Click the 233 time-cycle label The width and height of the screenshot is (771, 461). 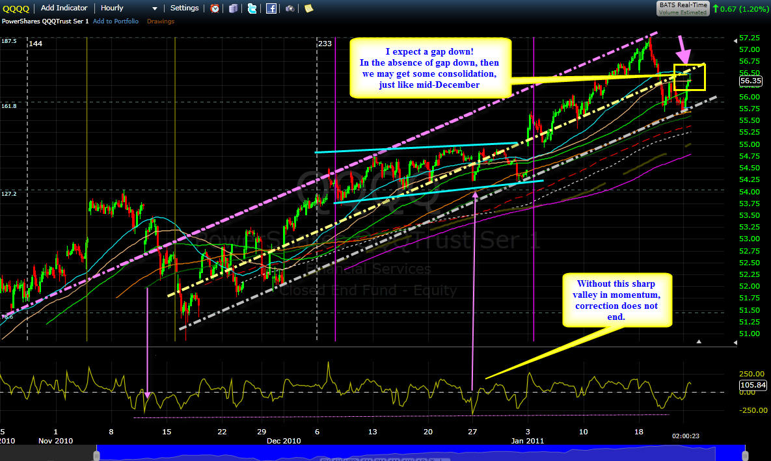pos(325,44)
